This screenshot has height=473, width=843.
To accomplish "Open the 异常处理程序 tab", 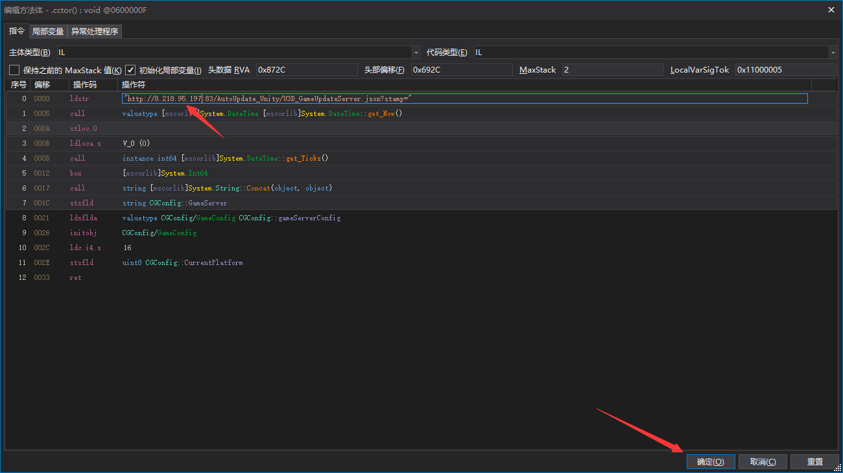I will tap(95, 32).
